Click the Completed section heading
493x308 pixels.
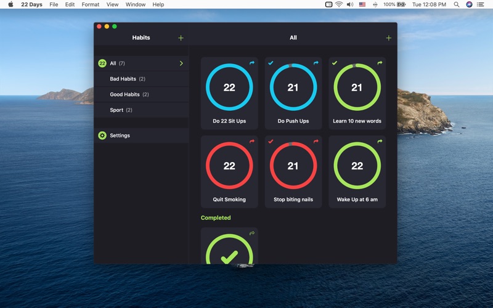click(x=216, y=218)
